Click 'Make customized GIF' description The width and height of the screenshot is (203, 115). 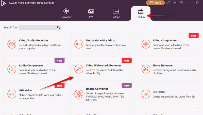coord(40,97)
